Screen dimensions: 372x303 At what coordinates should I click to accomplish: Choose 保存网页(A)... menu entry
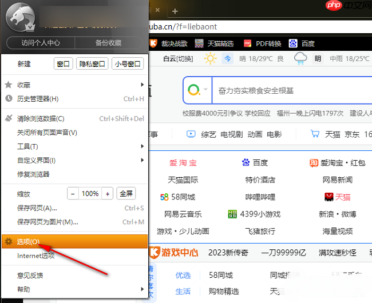tap(74, 208)
